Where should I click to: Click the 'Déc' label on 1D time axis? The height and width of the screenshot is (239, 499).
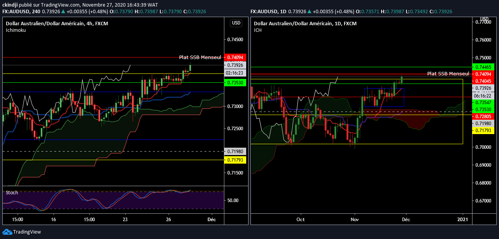point(406,219)
